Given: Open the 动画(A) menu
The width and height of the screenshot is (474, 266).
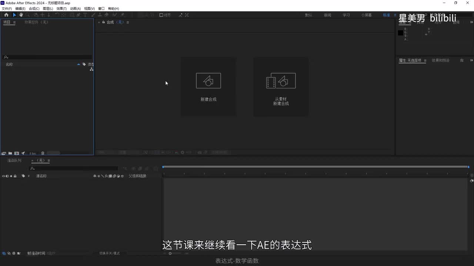Looking at the screenshot, I should coord(75,8).
